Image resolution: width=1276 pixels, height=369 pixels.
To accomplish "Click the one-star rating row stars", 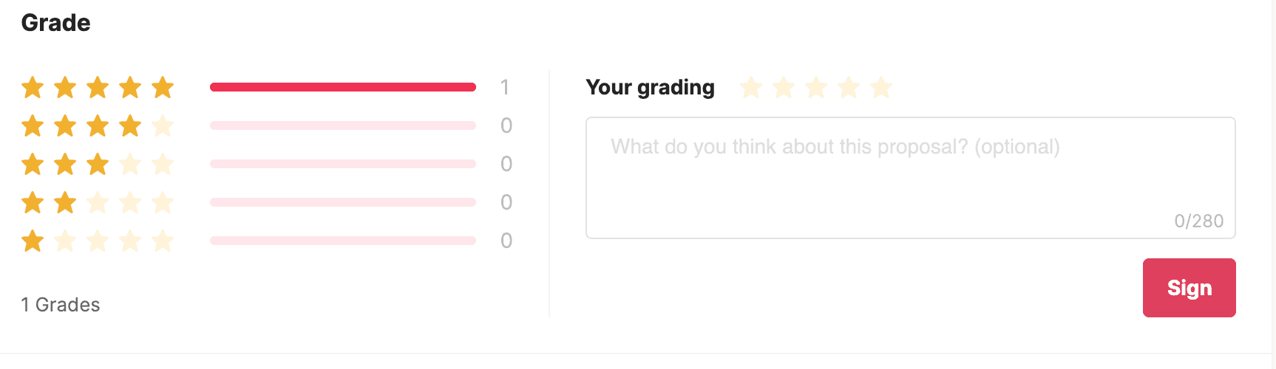I will pos(98,241).
